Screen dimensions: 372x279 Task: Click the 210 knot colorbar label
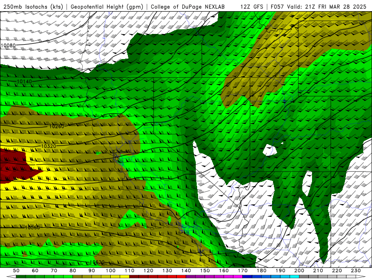318,271
